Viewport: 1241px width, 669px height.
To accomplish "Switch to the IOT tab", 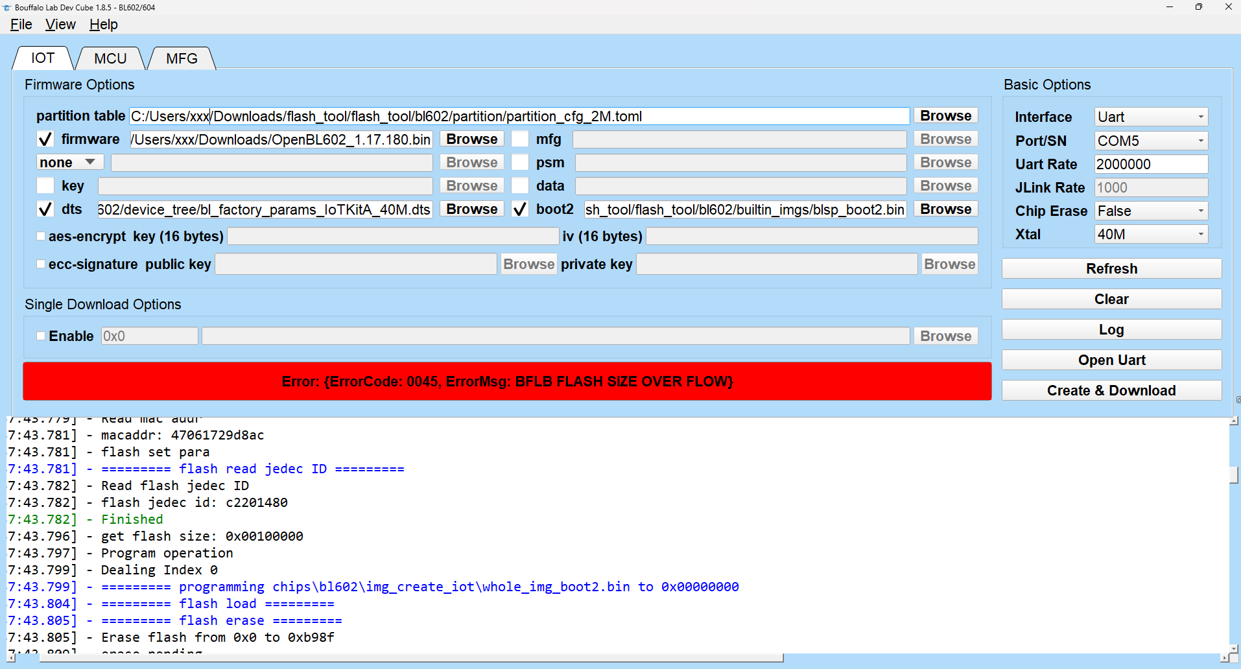I will click(43, 58).
